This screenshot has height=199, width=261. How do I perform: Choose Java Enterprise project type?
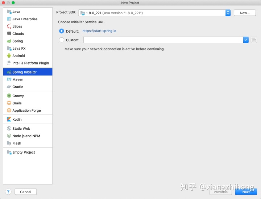pos(28,19)
